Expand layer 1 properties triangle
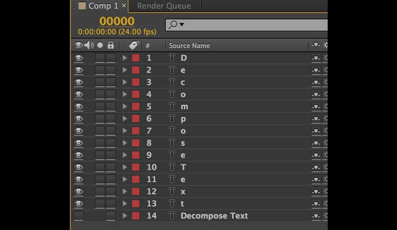 point(124,58)
